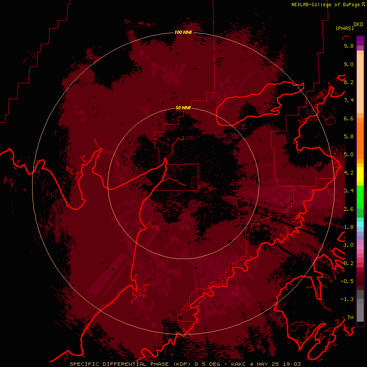Click the 7.4 scale value
The height and width of the screenshot is (367, 367).
[x=349, y=100]
